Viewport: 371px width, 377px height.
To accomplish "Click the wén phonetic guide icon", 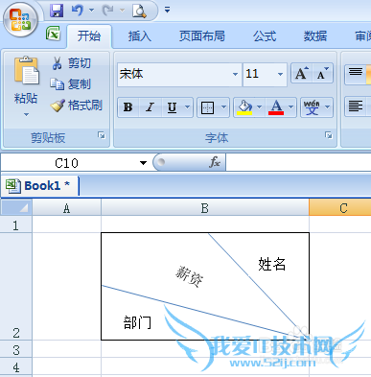I will (x=312, y=107).
